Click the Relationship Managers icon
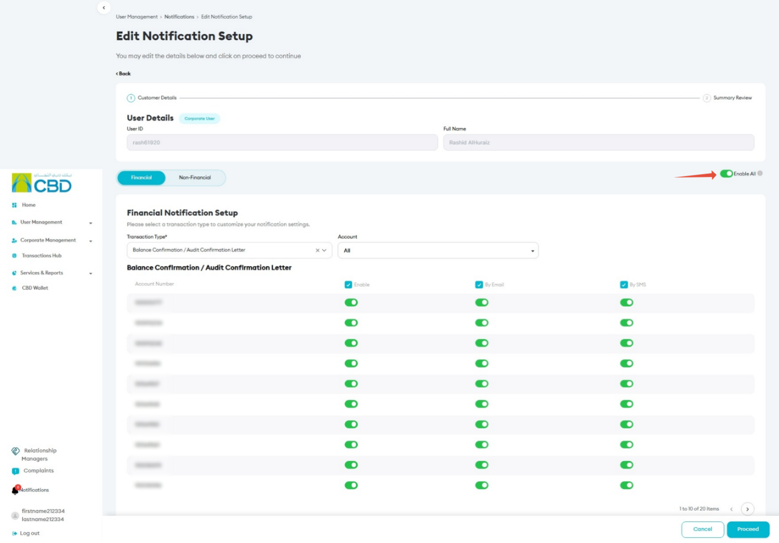Image resolution: width=779 pixels, height=543 pixels. [16, 451]
